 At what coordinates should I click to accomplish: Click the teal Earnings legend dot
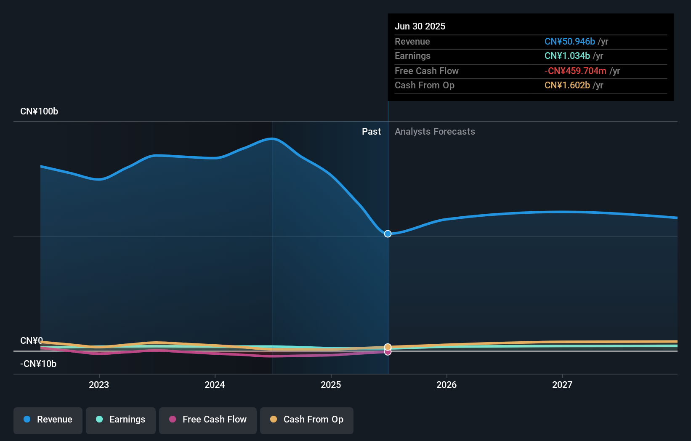click(x=99, y=420)
